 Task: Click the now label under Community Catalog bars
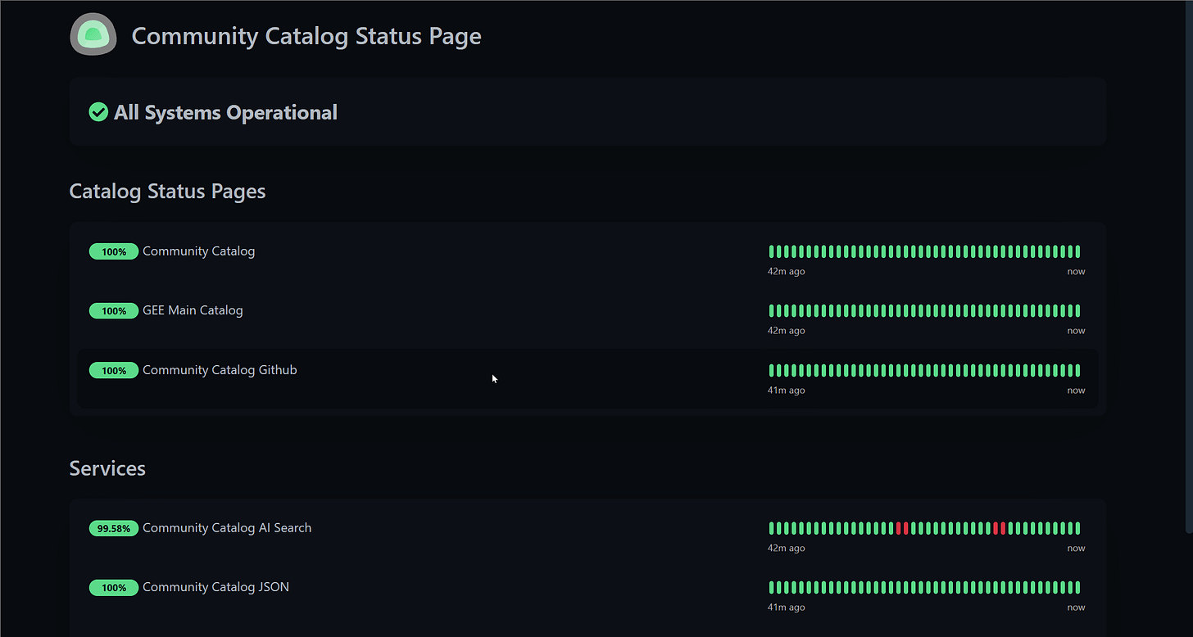(x=1076, y=271)
